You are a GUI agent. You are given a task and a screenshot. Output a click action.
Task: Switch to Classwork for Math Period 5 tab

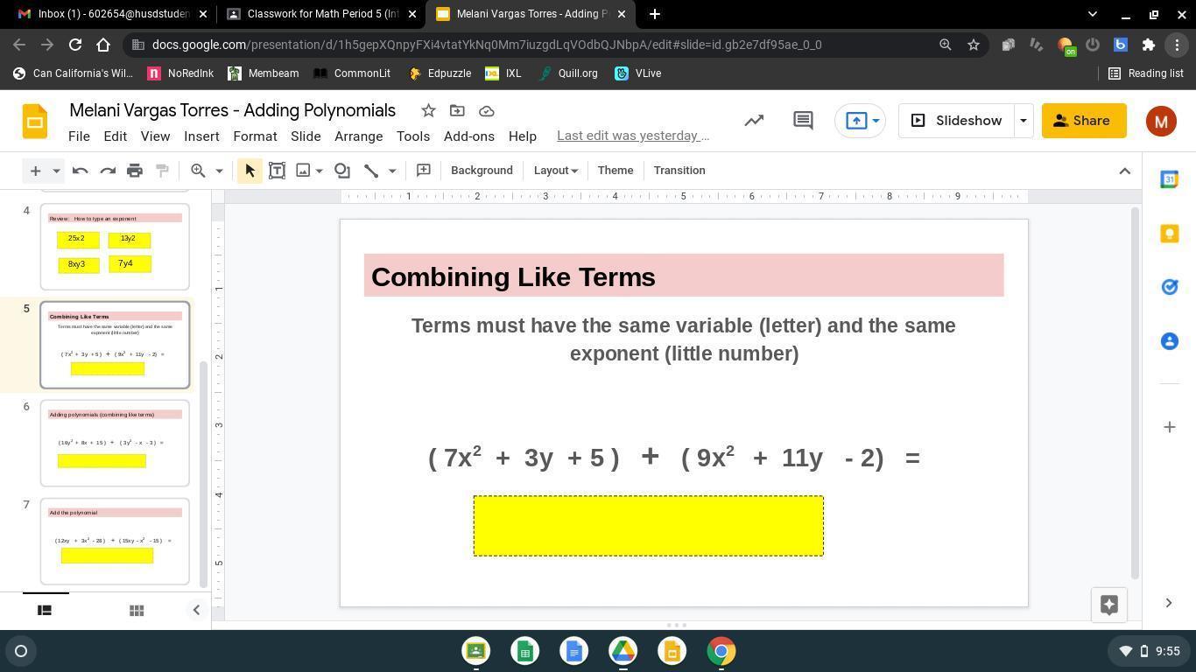(x=321, y=14)
